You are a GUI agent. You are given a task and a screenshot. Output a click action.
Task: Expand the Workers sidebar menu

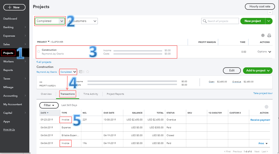[15, 61]
